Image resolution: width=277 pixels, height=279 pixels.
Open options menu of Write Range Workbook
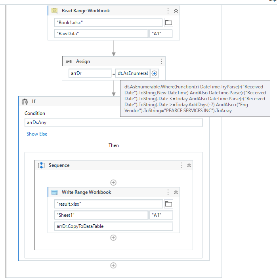coord(168,192)
